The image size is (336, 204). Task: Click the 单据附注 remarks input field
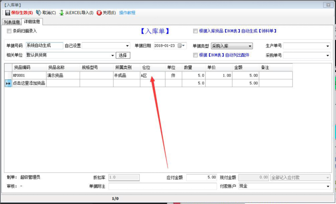point(162,186)
